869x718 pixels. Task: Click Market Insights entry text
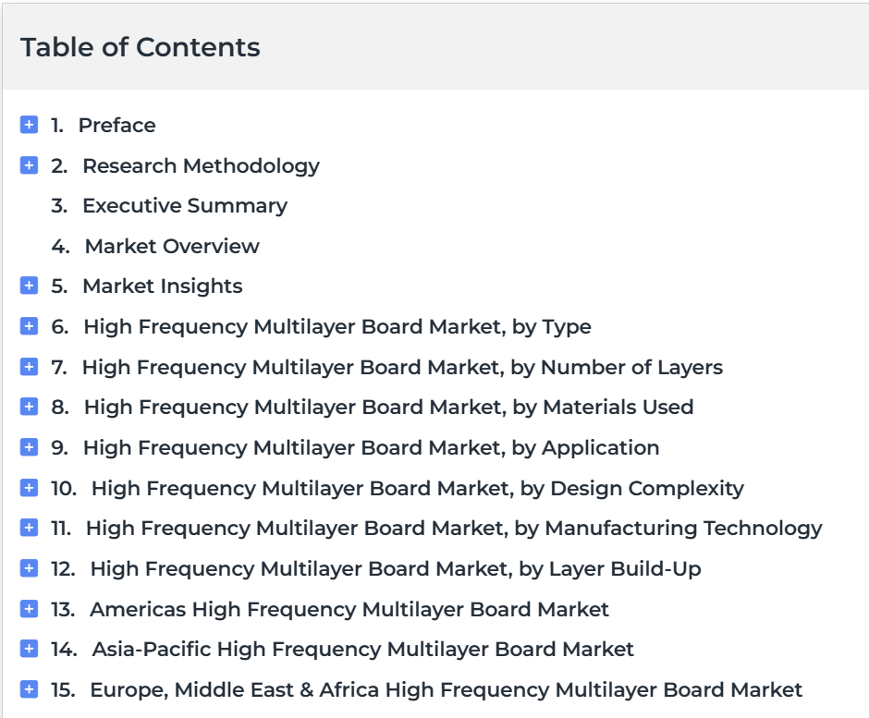pyautogui.click(x=162, y=286)
